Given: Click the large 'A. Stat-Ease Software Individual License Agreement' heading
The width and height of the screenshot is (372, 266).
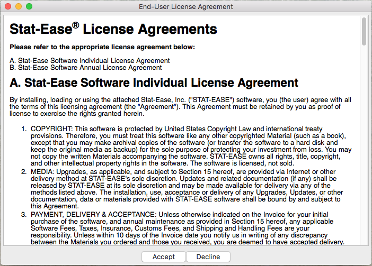Looking at the screenshot, I should click(154, 83).
